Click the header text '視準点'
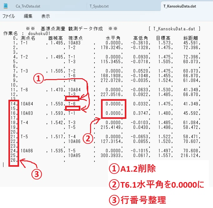This screenshot has height=208, width=213. [75, 38]
